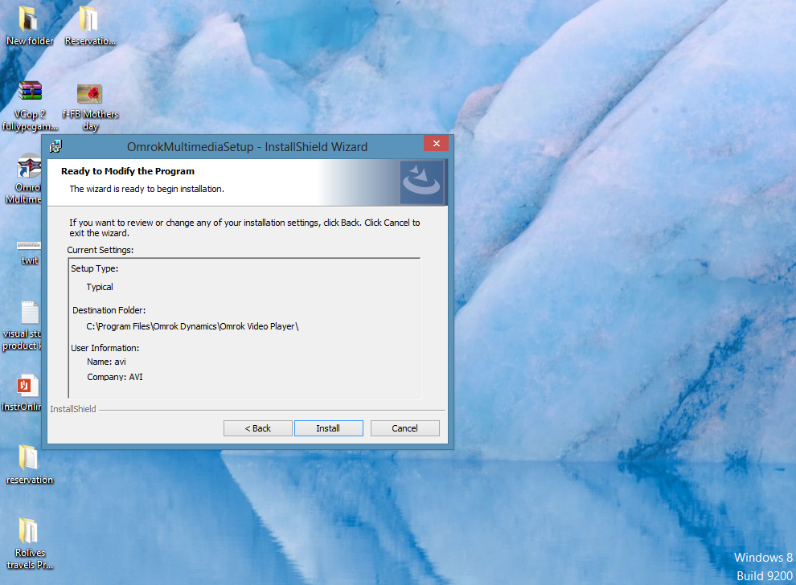796x585 pixels.
Task: Select the twit desktop icon
Action: point(29,252)
